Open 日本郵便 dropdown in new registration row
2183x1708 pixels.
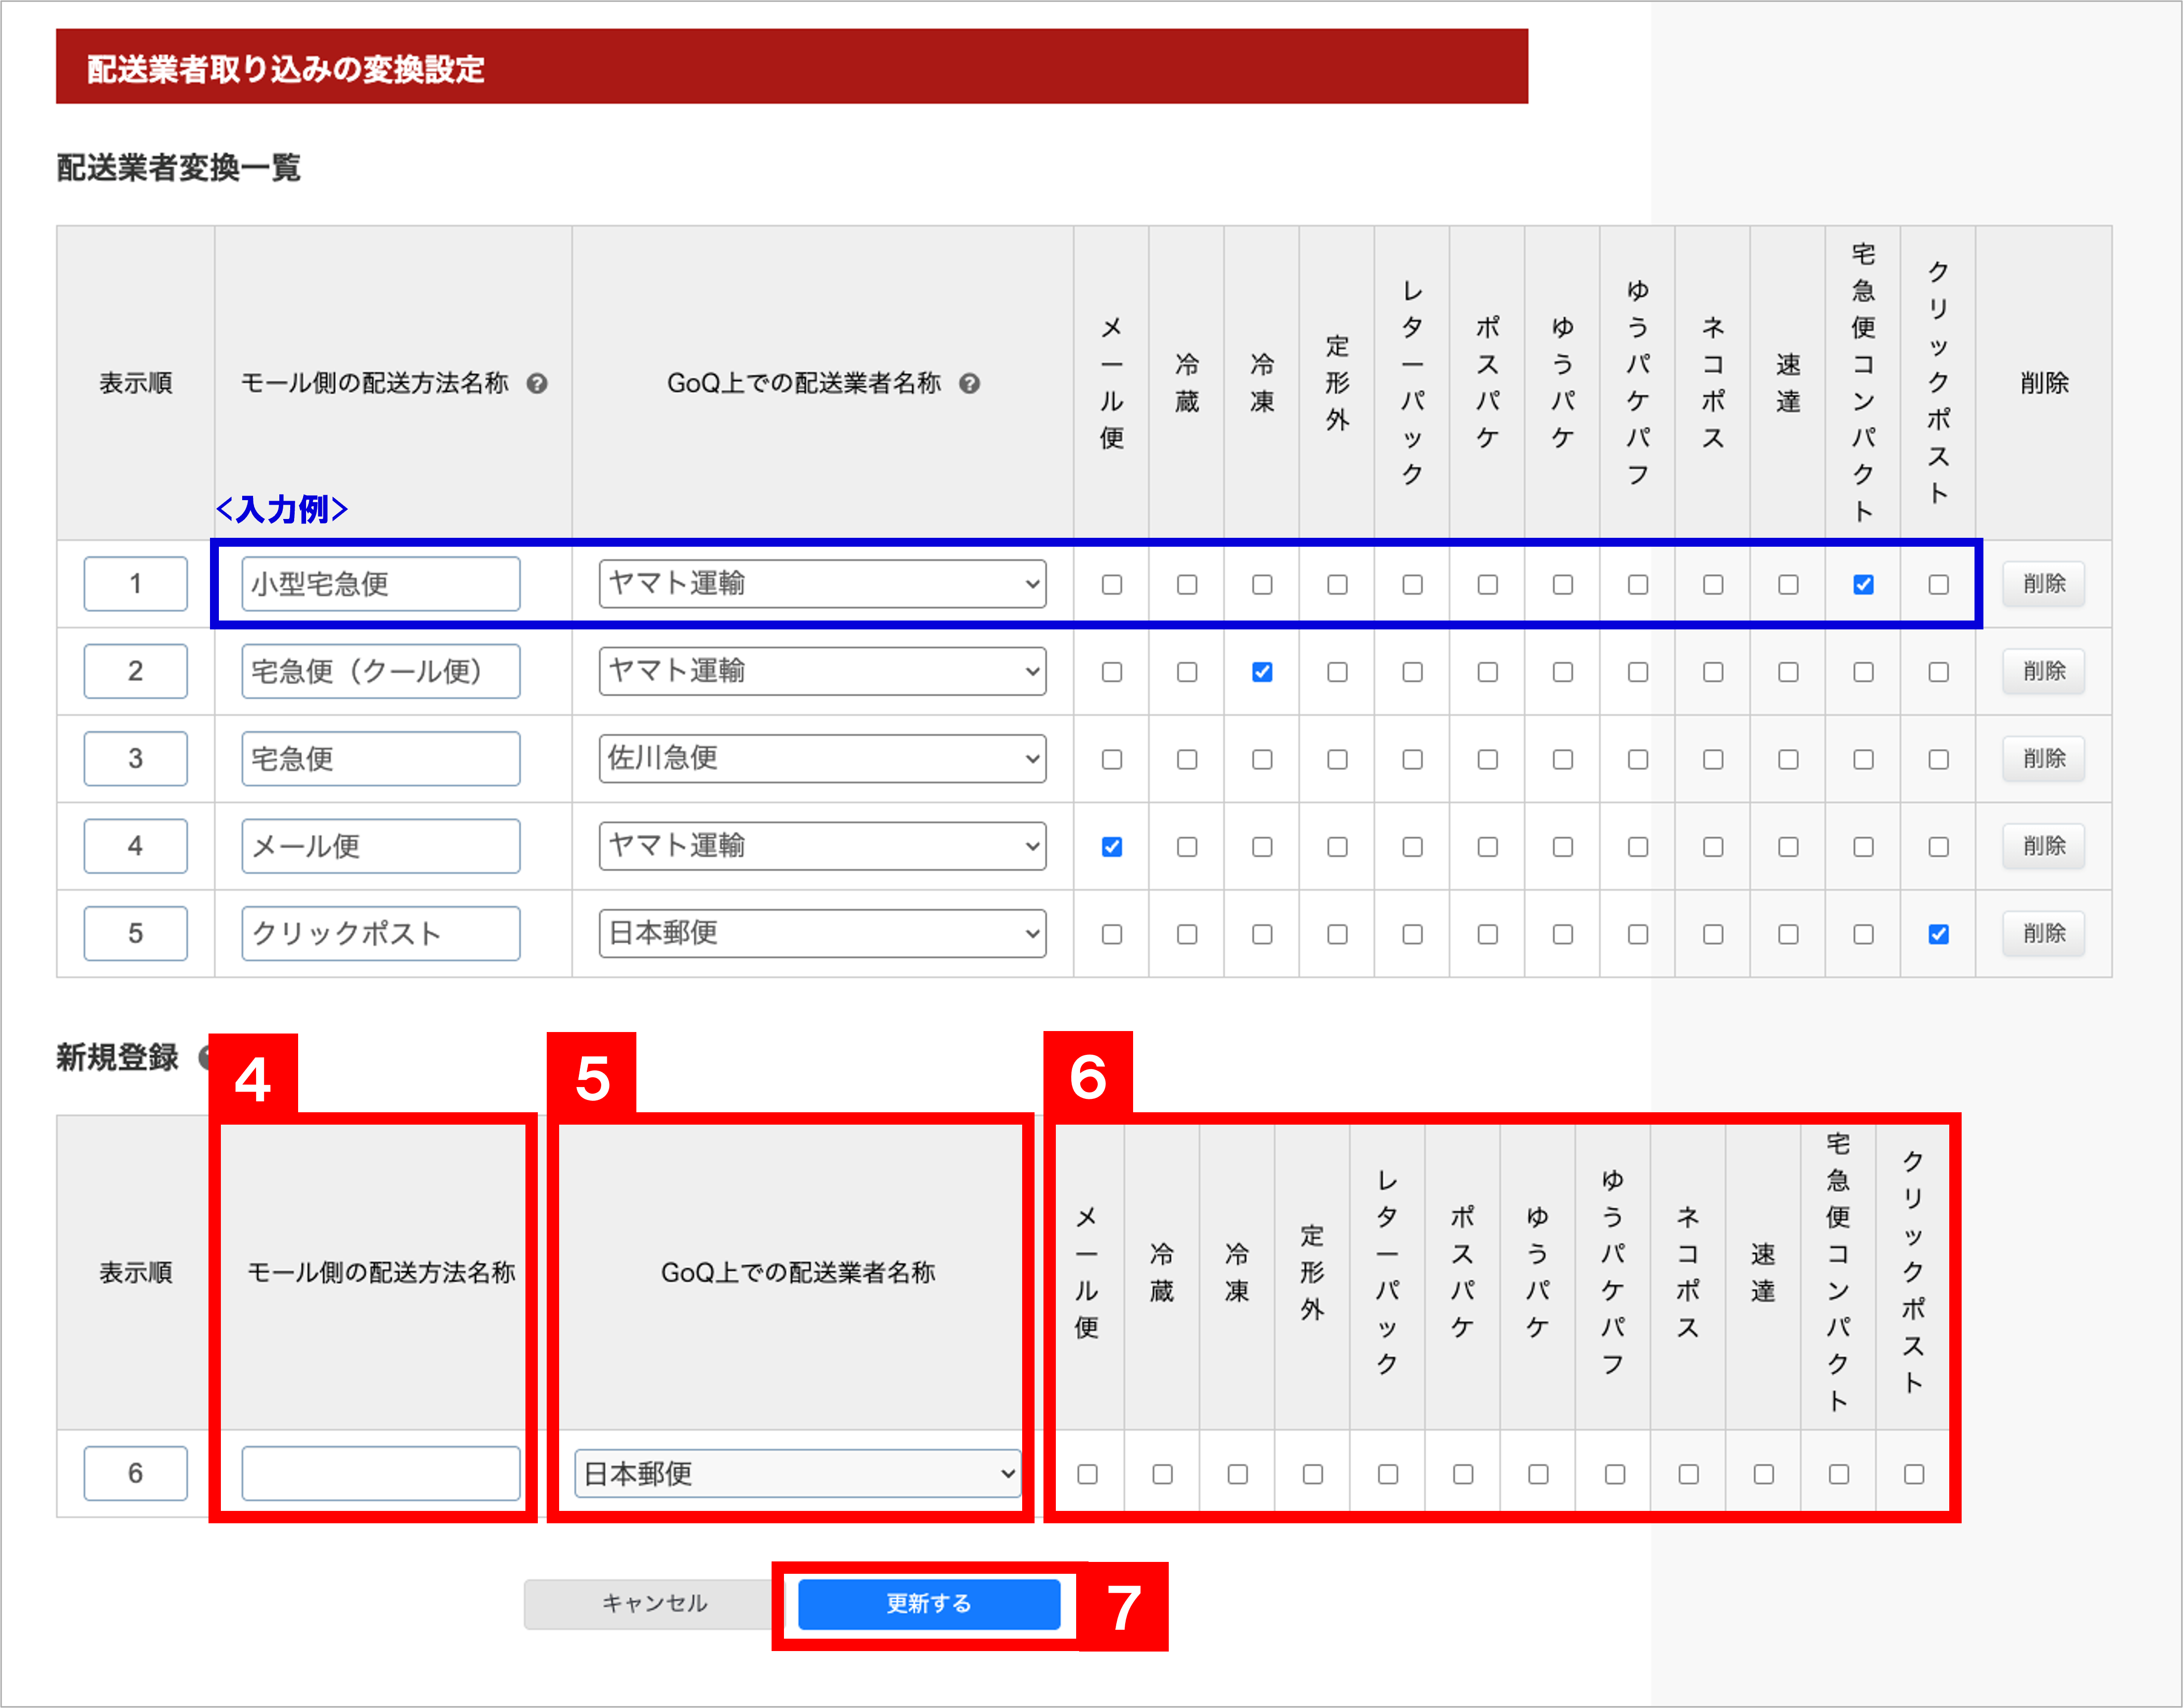(x=798, y=1473)
